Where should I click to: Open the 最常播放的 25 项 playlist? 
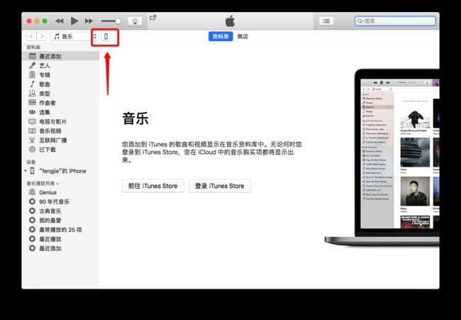pyautogui.click(x=60, y=230)
